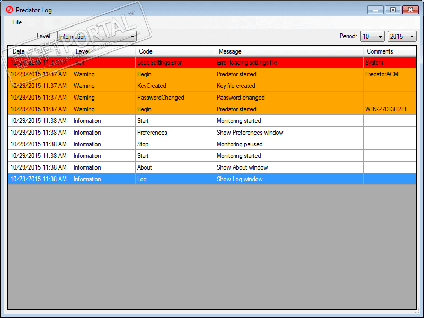Click the 'Password changed' message cell

pos(289,98)
